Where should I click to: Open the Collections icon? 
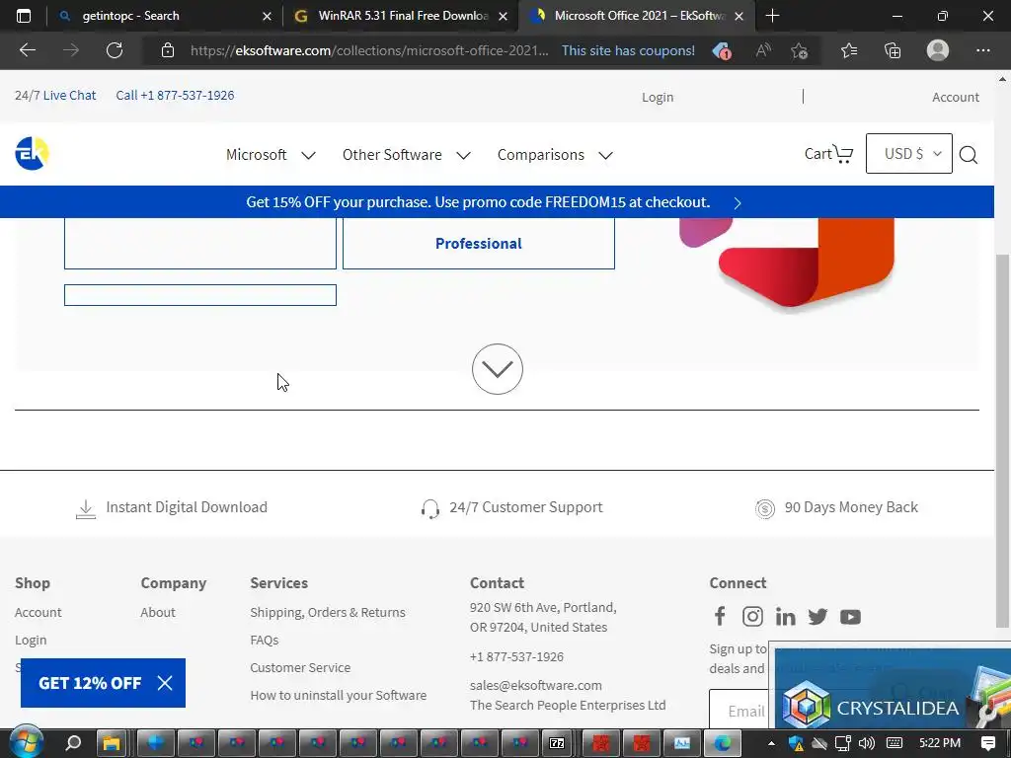tap(893, 50)
